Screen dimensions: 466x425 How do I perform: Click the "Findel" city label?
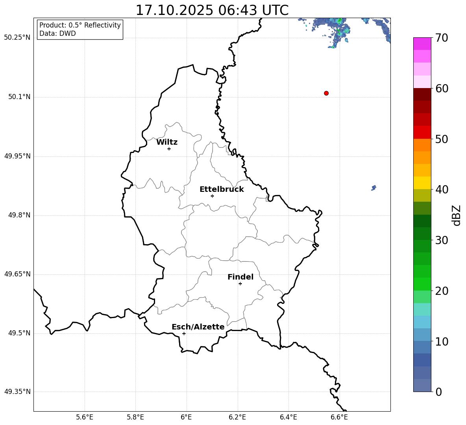[240, 277]
